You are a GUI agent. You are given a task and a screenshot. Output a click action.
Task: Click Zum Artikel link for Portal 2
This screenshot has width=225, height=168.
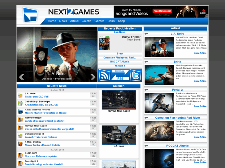pyautogui.click(x=200, y=107)
